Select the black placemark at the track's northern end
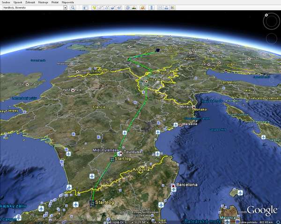Viewport: 281px width, 224px height. click(158, 50)
